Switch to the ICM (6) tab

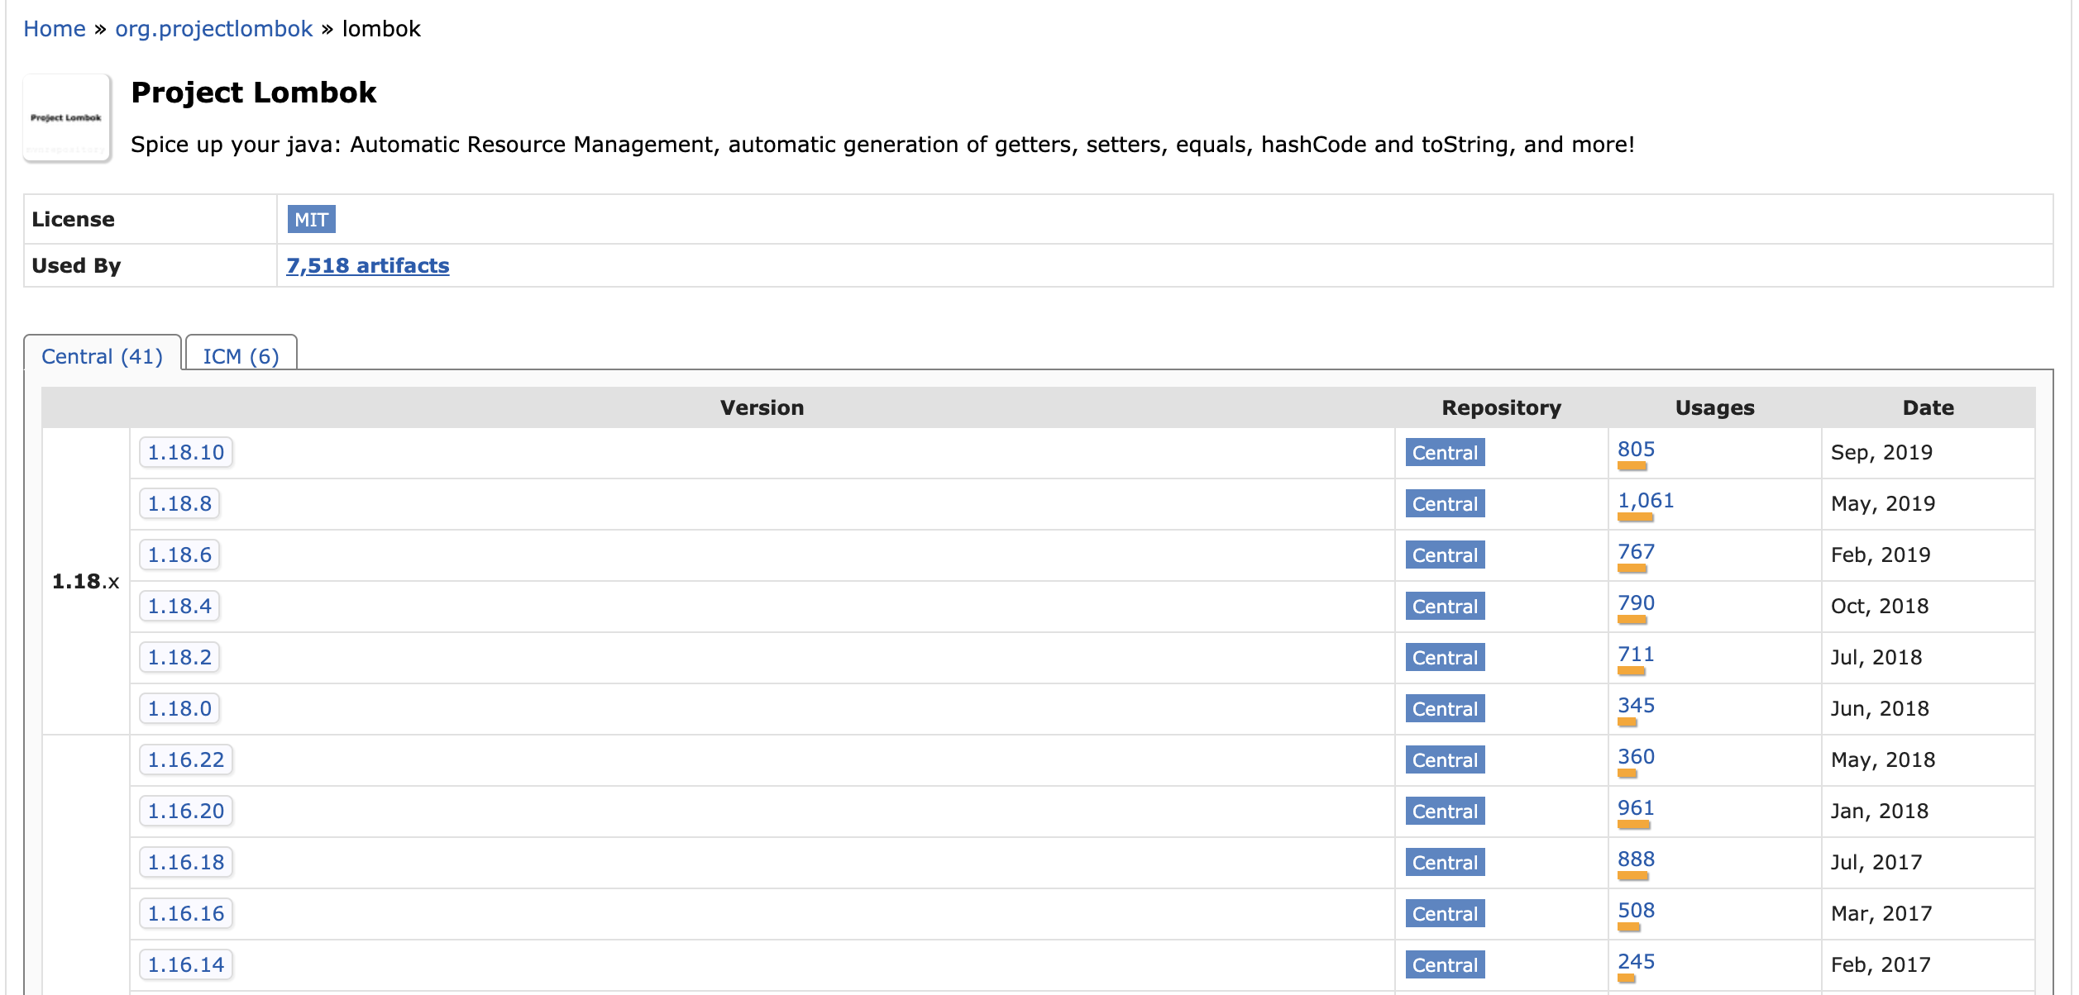click(x=241, y=356)
